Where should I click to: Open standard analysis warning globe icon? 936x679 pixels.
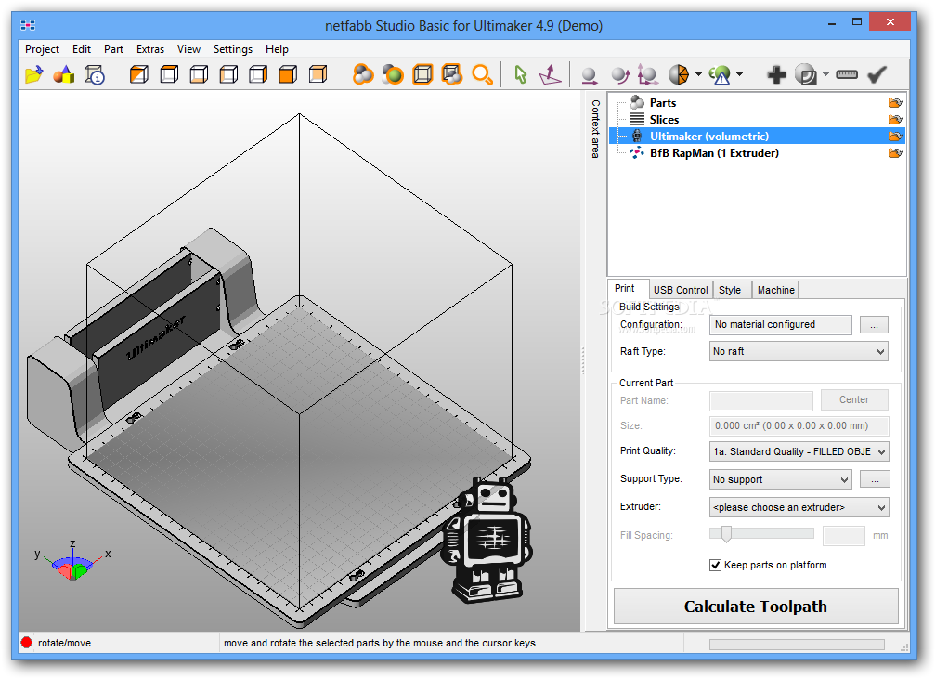point(720,74)
